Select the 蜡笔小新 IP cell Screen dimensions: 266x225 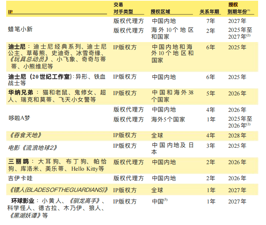(20, 29)
